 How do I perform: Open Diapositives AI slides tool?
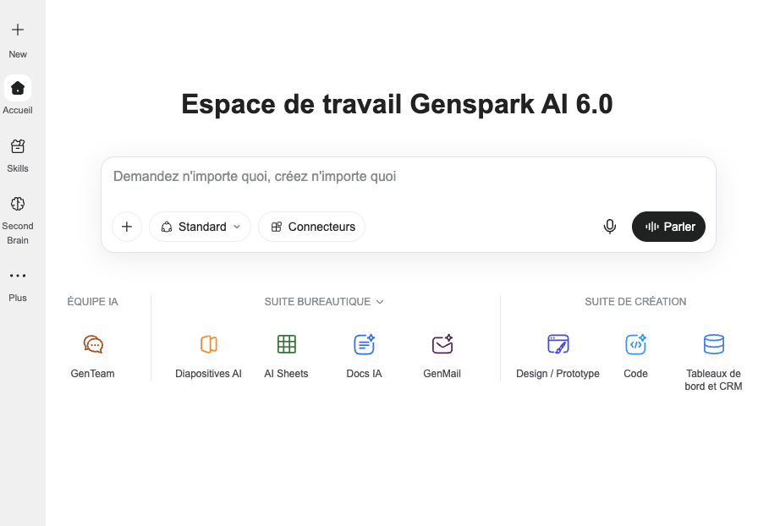coord(208,344)
